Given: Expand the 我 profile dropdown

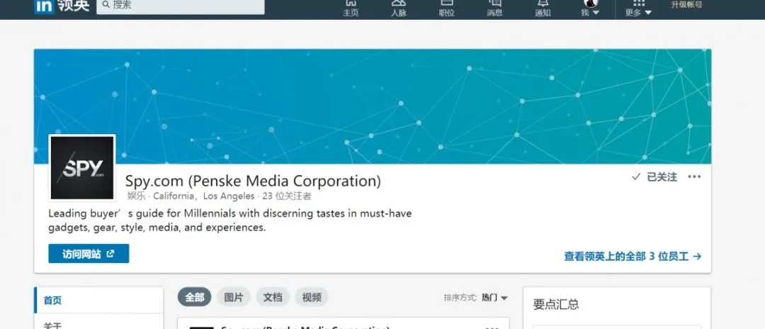Looking at the screenshot, I should click(590, 9).
